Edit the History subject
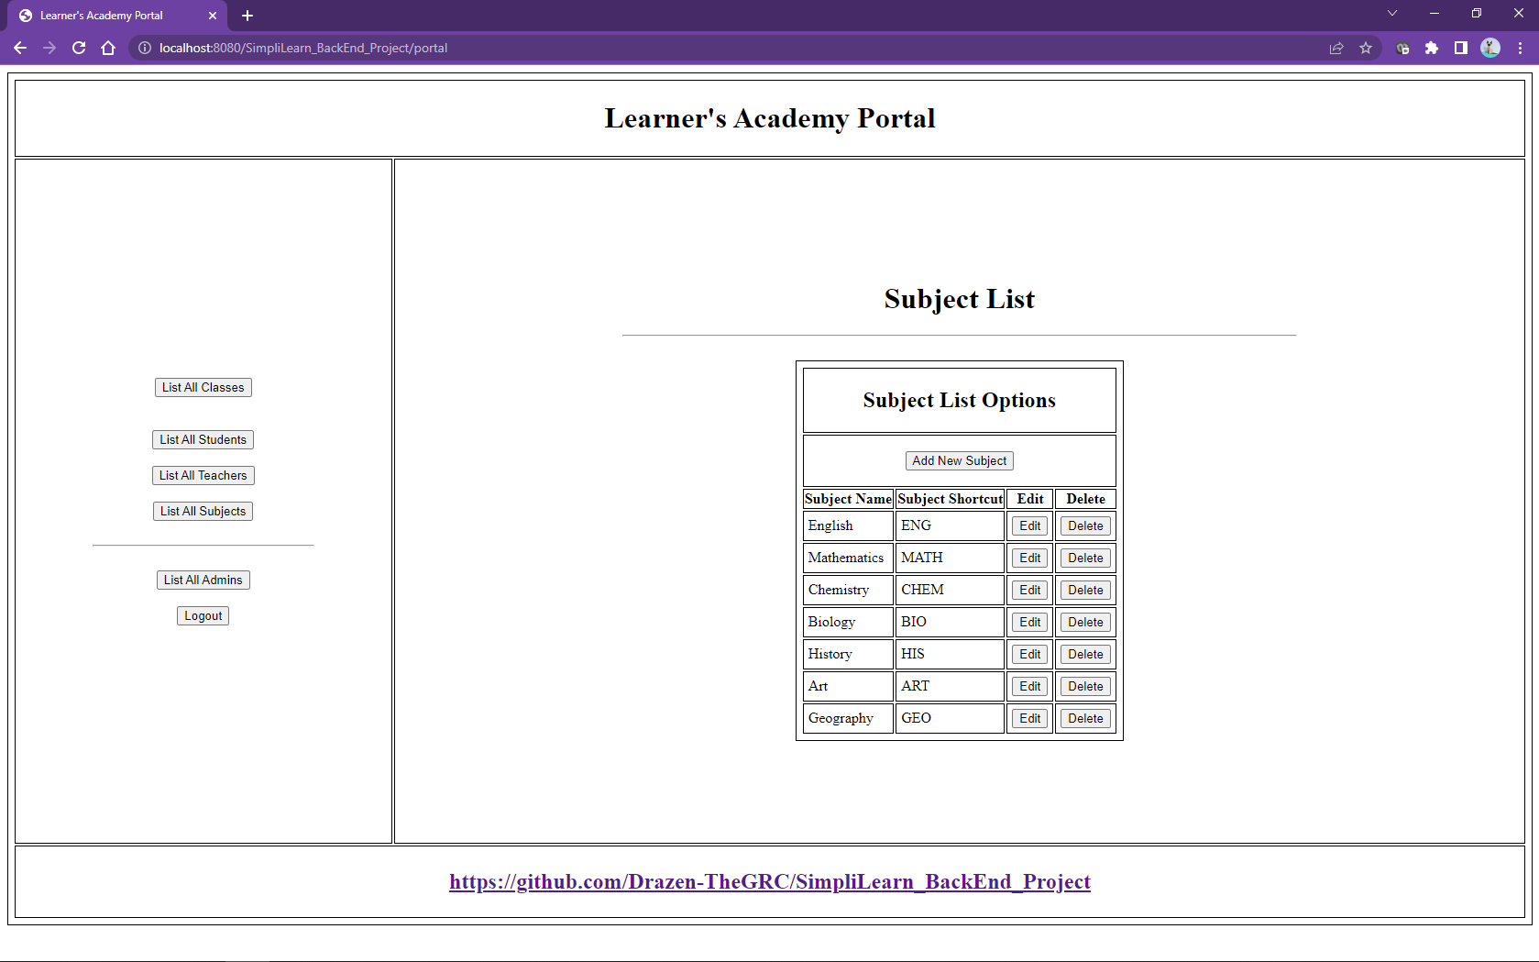This screenshot has width=1539, height=962. pyautogui.click(x=1030, y=655)
